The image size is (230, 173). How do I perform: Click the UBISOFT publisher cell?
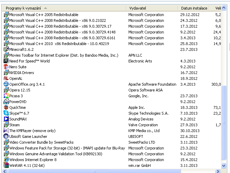[135, 136]
